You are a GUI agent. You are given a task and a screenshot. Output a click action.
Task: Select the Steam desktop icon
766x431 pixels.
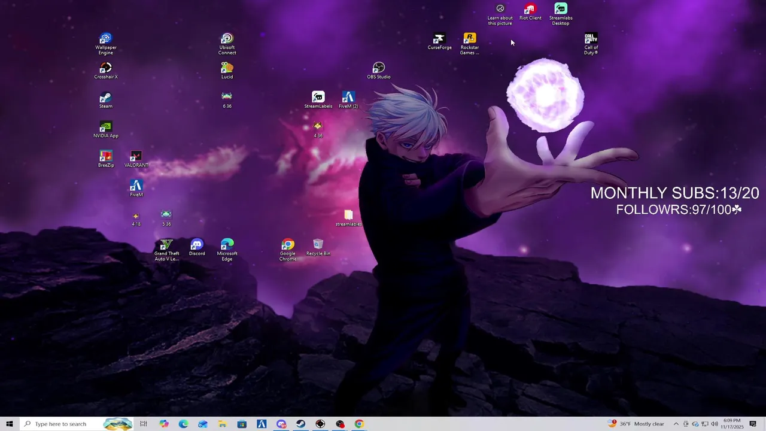coord(106,100)
